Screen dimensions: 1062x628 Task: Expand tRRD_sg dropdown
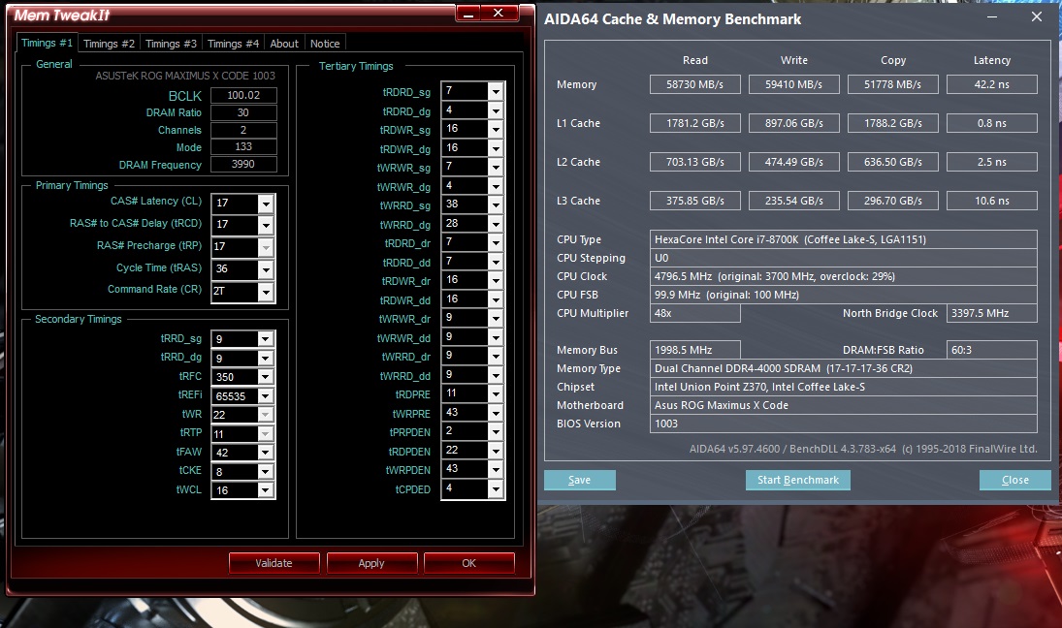(266, 338)
